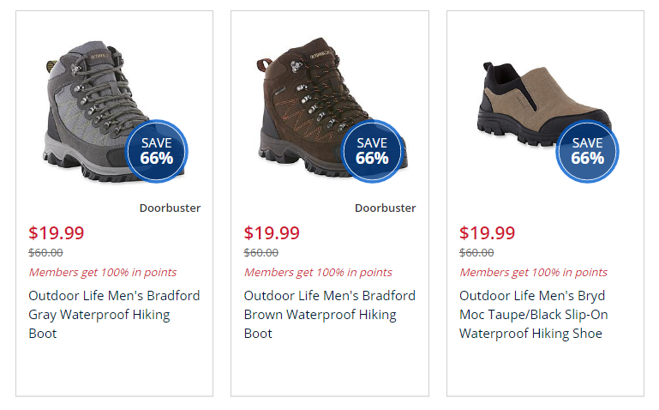Image resolution: width=659 pixels, height=410 pixels.
Task: Click Members get 100% in points under the brown boot
Action: click(318, 272)
